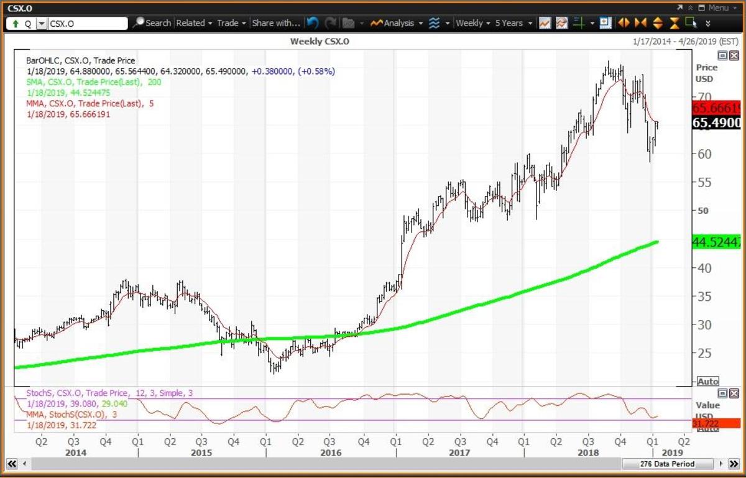Click the overlay comparison chart icon
The width and height of the screenshot is (746, 478).
pyautogui.click(x=561, y=23)
